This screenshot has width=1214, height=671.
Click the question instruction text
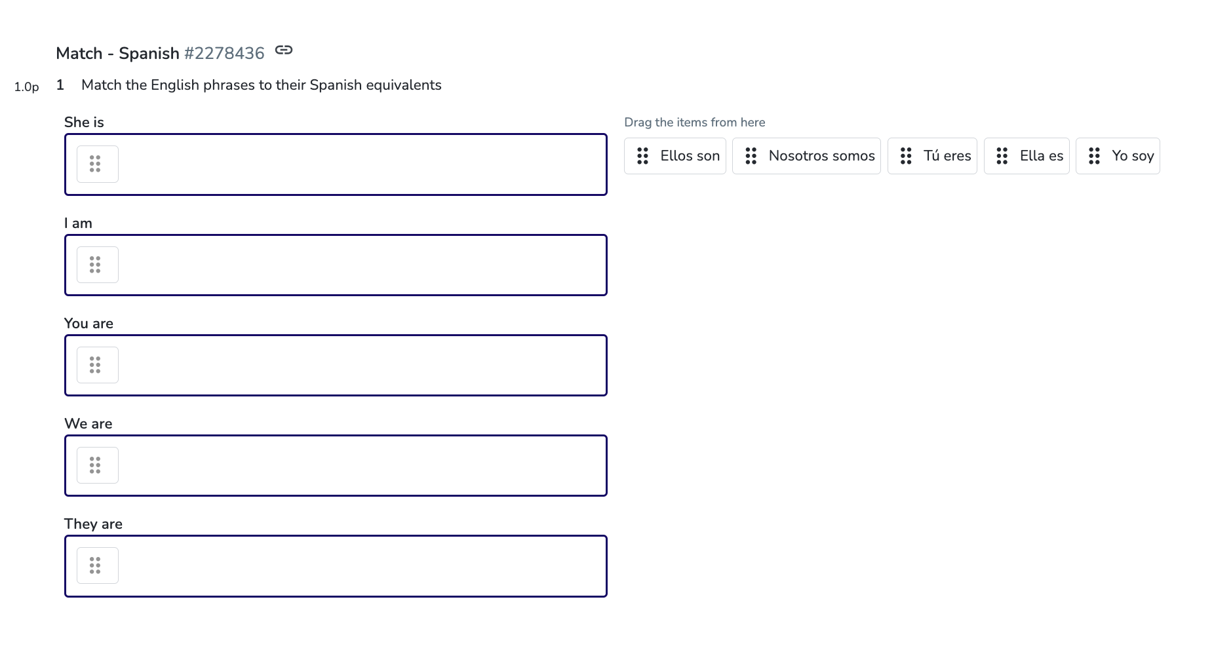(262, 85)
